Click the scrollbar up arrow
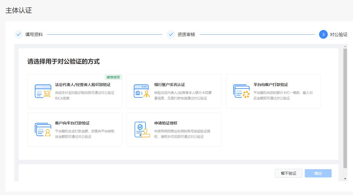This screenshot has width=353, height=195. [345, 46]
